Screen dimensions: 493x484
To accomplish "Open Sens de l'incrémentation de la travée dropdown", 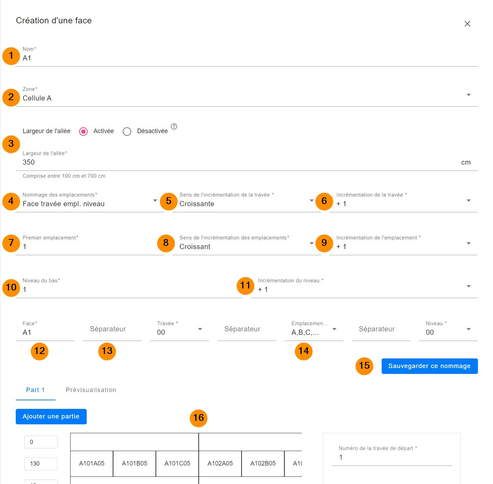I will 311,201.
